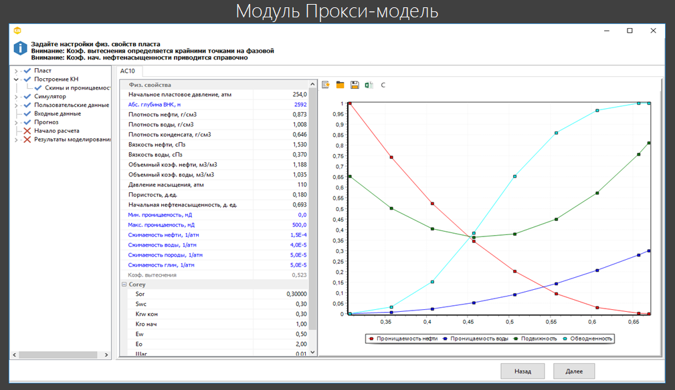
Task: Click the Назад button
Action: (522, 371)
